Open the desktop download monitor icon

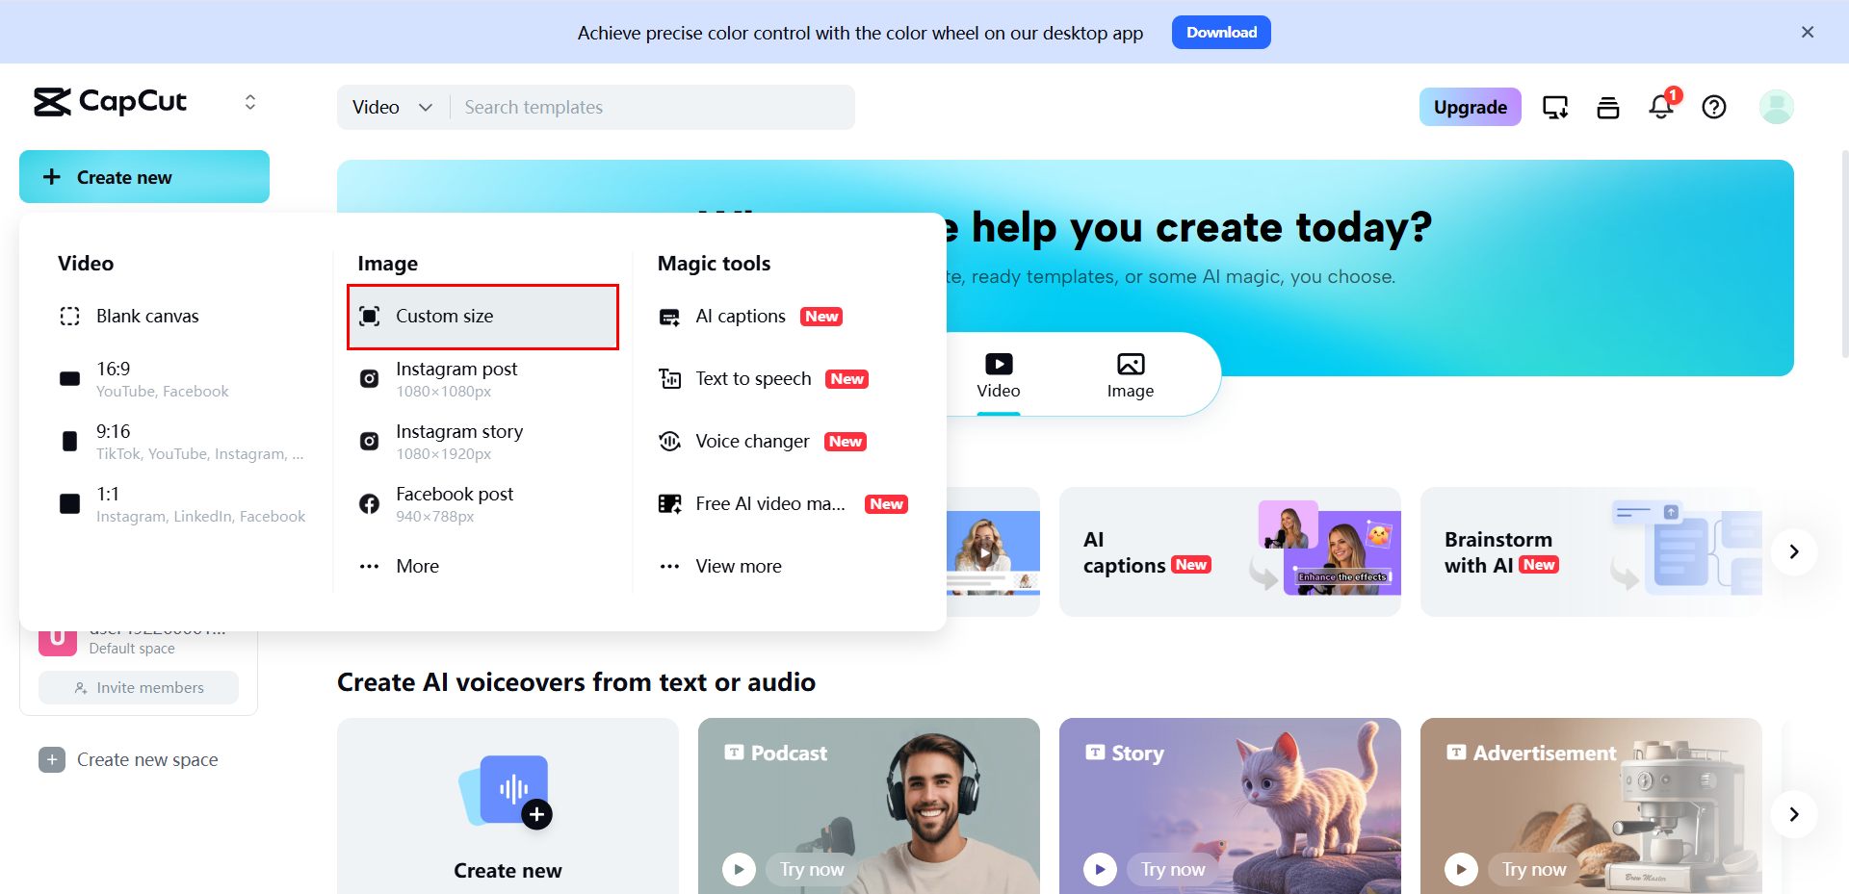click(x=1555, y=107)
